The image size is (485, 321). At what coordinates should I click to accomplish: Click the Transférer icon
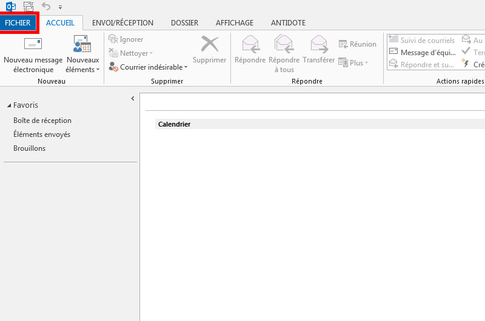coord(319,44)
